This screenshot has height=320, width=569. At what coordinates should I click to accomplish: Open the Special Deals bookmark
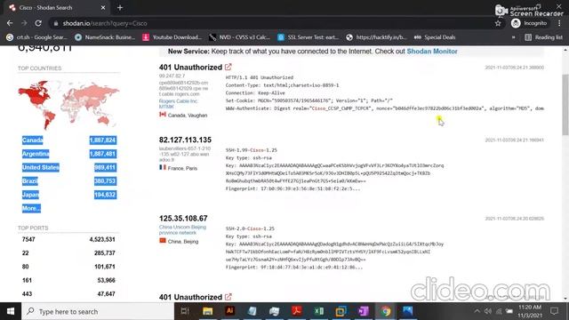coord(435,37)
